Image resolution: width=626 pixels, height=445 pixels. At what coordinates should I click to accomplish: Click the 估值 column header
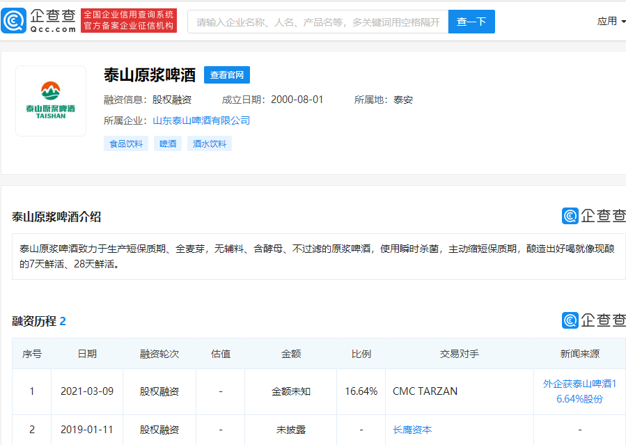click(220, 354)
